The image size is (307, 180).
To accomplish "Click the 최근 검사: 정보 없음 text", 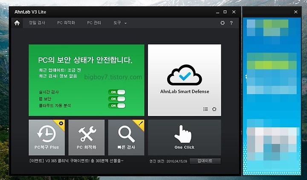I will point(58,76).
